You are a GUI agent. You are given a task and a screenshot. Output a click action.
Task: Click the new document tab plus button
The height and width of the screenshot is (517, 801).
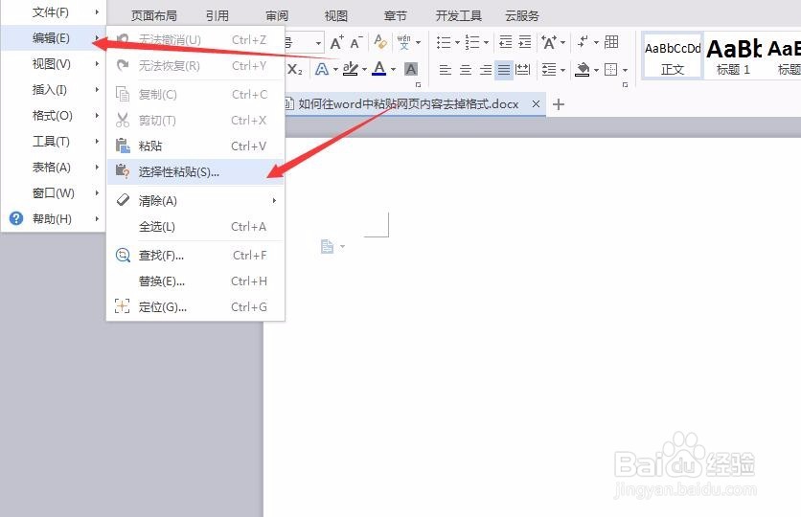pos(559,104)
